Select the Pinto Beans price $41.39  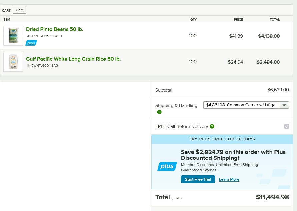pos(236,36)
